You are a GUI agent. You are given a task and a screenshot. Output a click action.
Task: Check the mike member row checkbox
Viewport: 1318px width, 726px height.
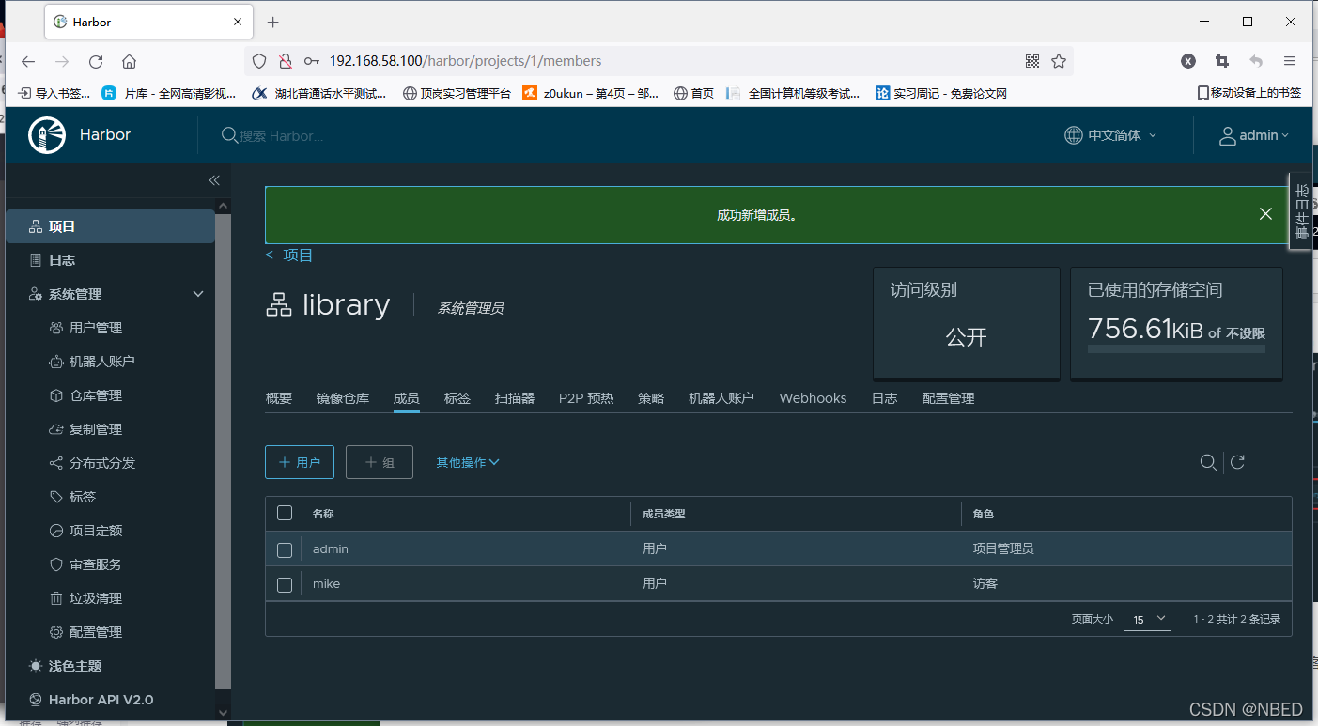point(285,584)
